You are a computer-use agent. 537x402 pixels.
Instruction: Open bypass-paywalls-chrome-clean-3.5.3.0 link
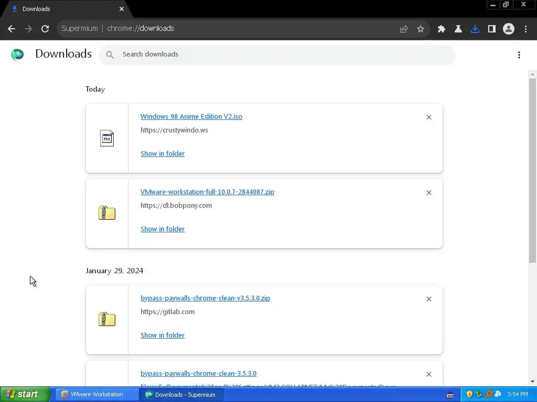click(198, 374)
